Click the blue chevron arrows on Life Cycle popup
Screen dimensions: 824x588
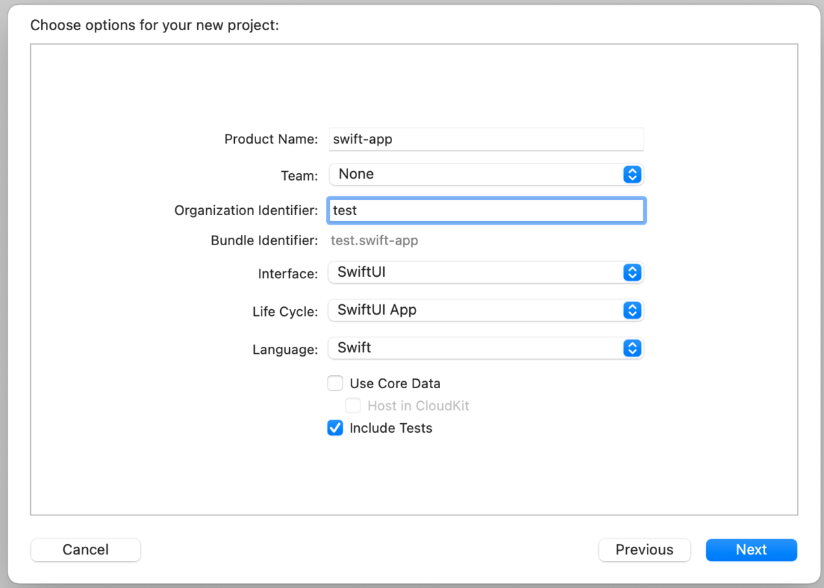tap(632, 310)
